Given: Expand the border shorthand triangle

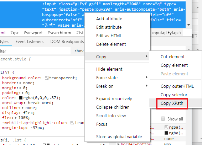Looking at the screenshot, I should [x=20, y=83].
